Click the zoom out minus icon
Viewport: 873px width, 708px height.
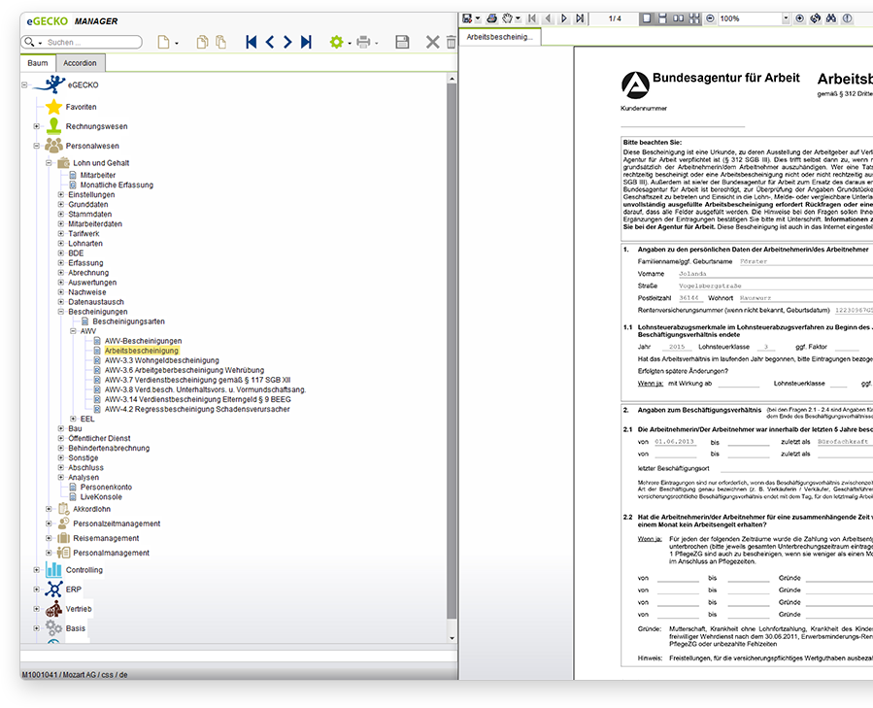pyautogui.click(x=710, y=18)
